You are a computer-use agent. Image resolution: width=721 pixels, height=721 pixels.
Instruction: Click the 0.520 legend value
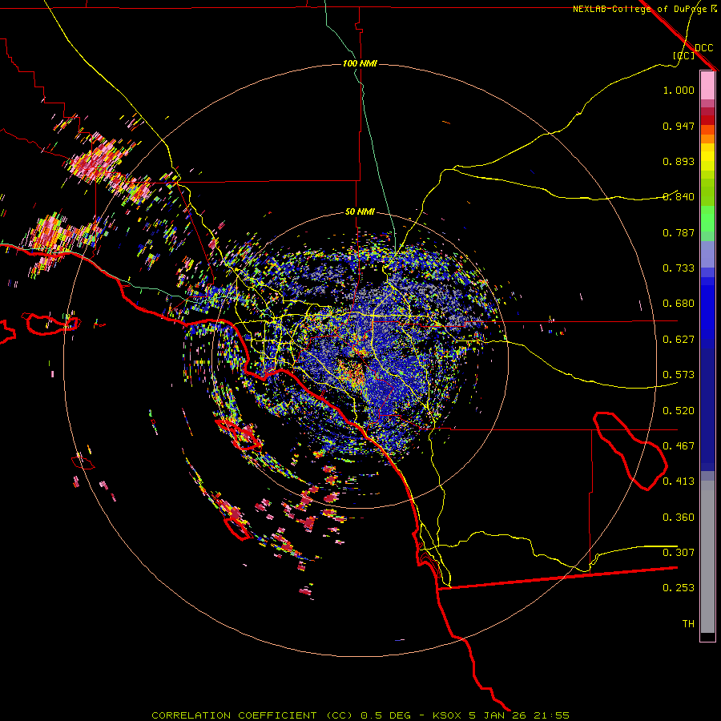coord(679,411)
